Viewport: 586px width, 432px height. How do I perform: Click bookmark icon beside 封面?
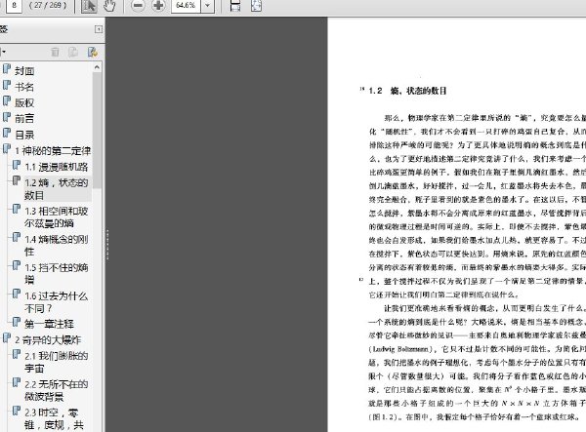click(x=7, y=69)
